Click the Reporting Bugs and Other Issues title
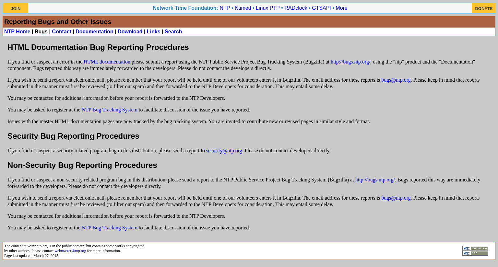498x267 pixels. click(x=58, y=22)
